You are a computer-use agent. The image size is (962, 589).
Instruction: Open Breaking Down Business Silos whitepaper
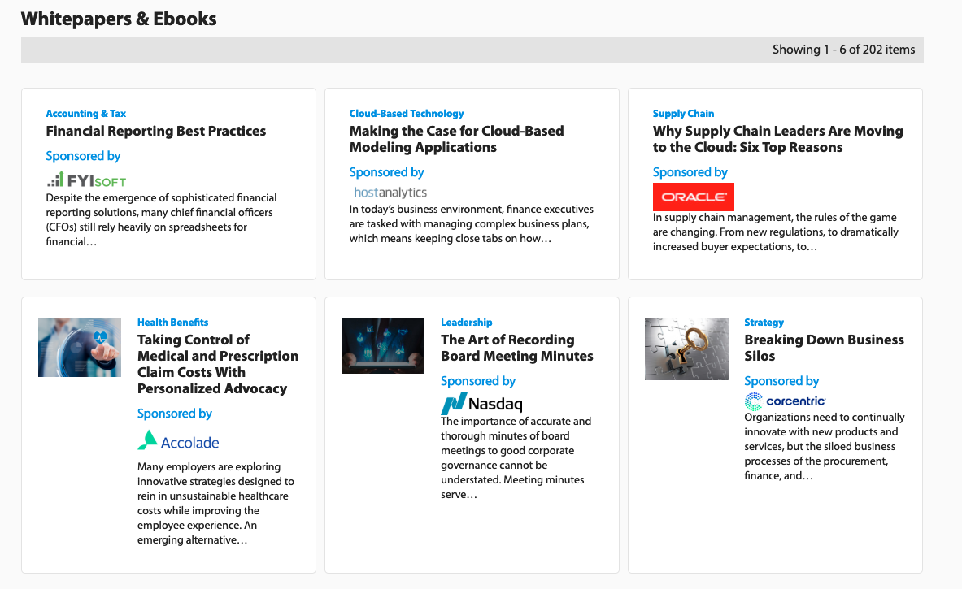[x=824, y=348]
